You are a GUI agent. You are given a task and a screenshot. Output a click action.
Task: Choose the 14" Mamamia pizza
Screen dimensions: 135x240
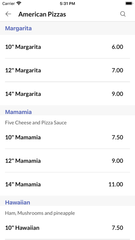pos(67,184)
